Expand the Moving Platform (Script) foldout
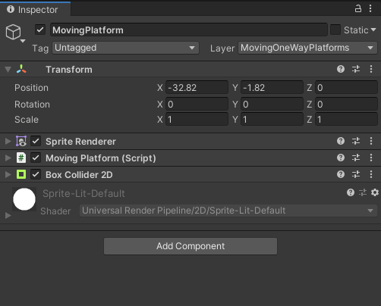The width and height of the screenshot is (381, 306). [x=8, y=158]
